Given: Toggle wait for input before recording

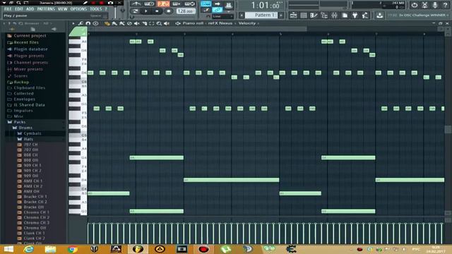Looking at the screenshot, I should coord(149,4).
